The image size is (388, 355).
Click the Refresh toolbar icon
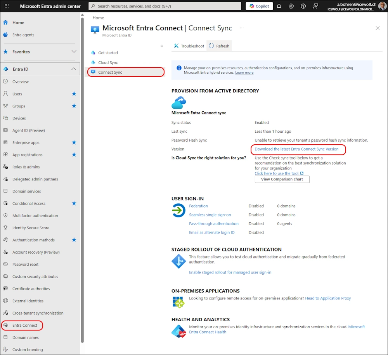[x=211, y=46]
